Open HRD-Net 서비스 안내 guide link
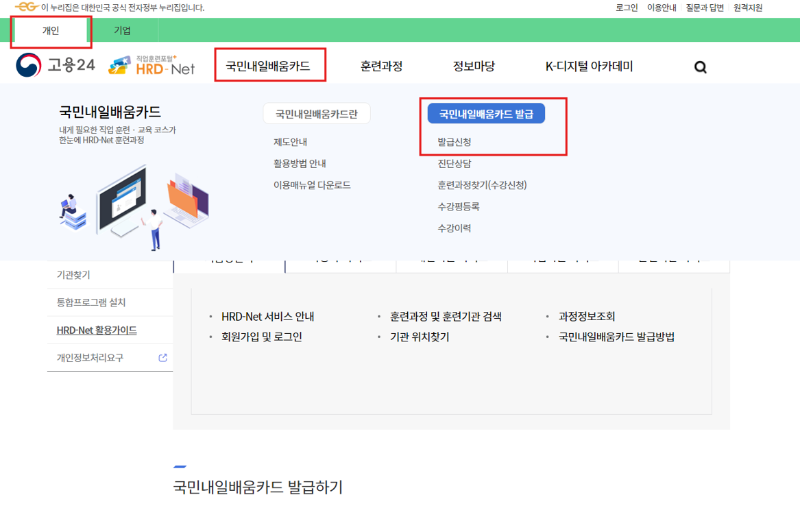 coord(267,316)
